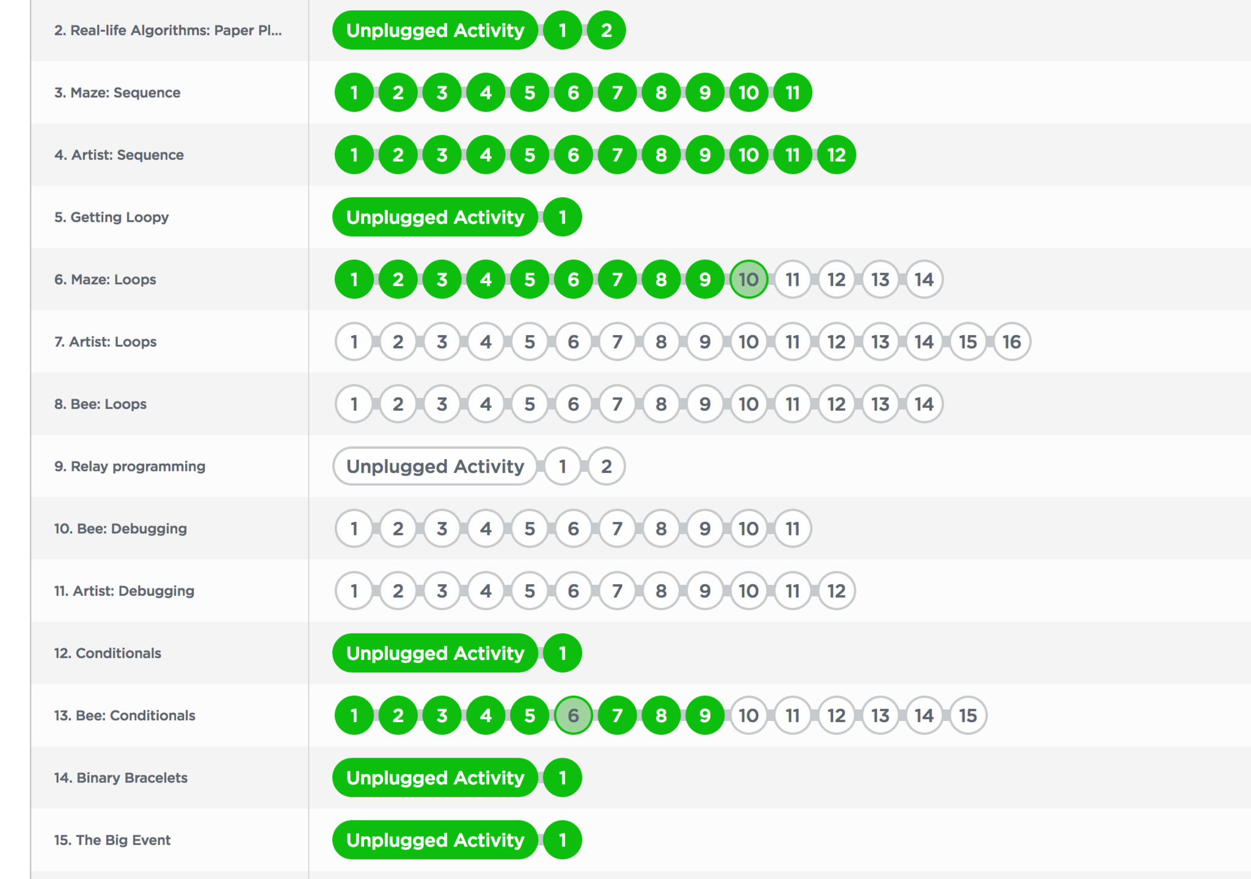Screen dimensions: 1251x879
Task: Open Binary Bracelets Unplugged Activity
Action: pos(435,778)
